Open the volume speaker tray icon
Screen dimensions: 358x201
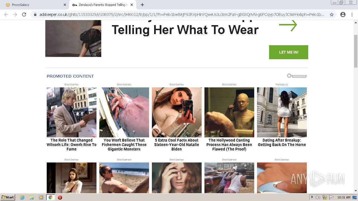pos(318,197)
